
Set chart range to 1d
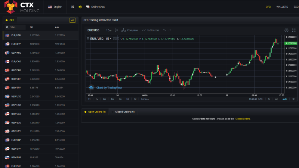135,99
